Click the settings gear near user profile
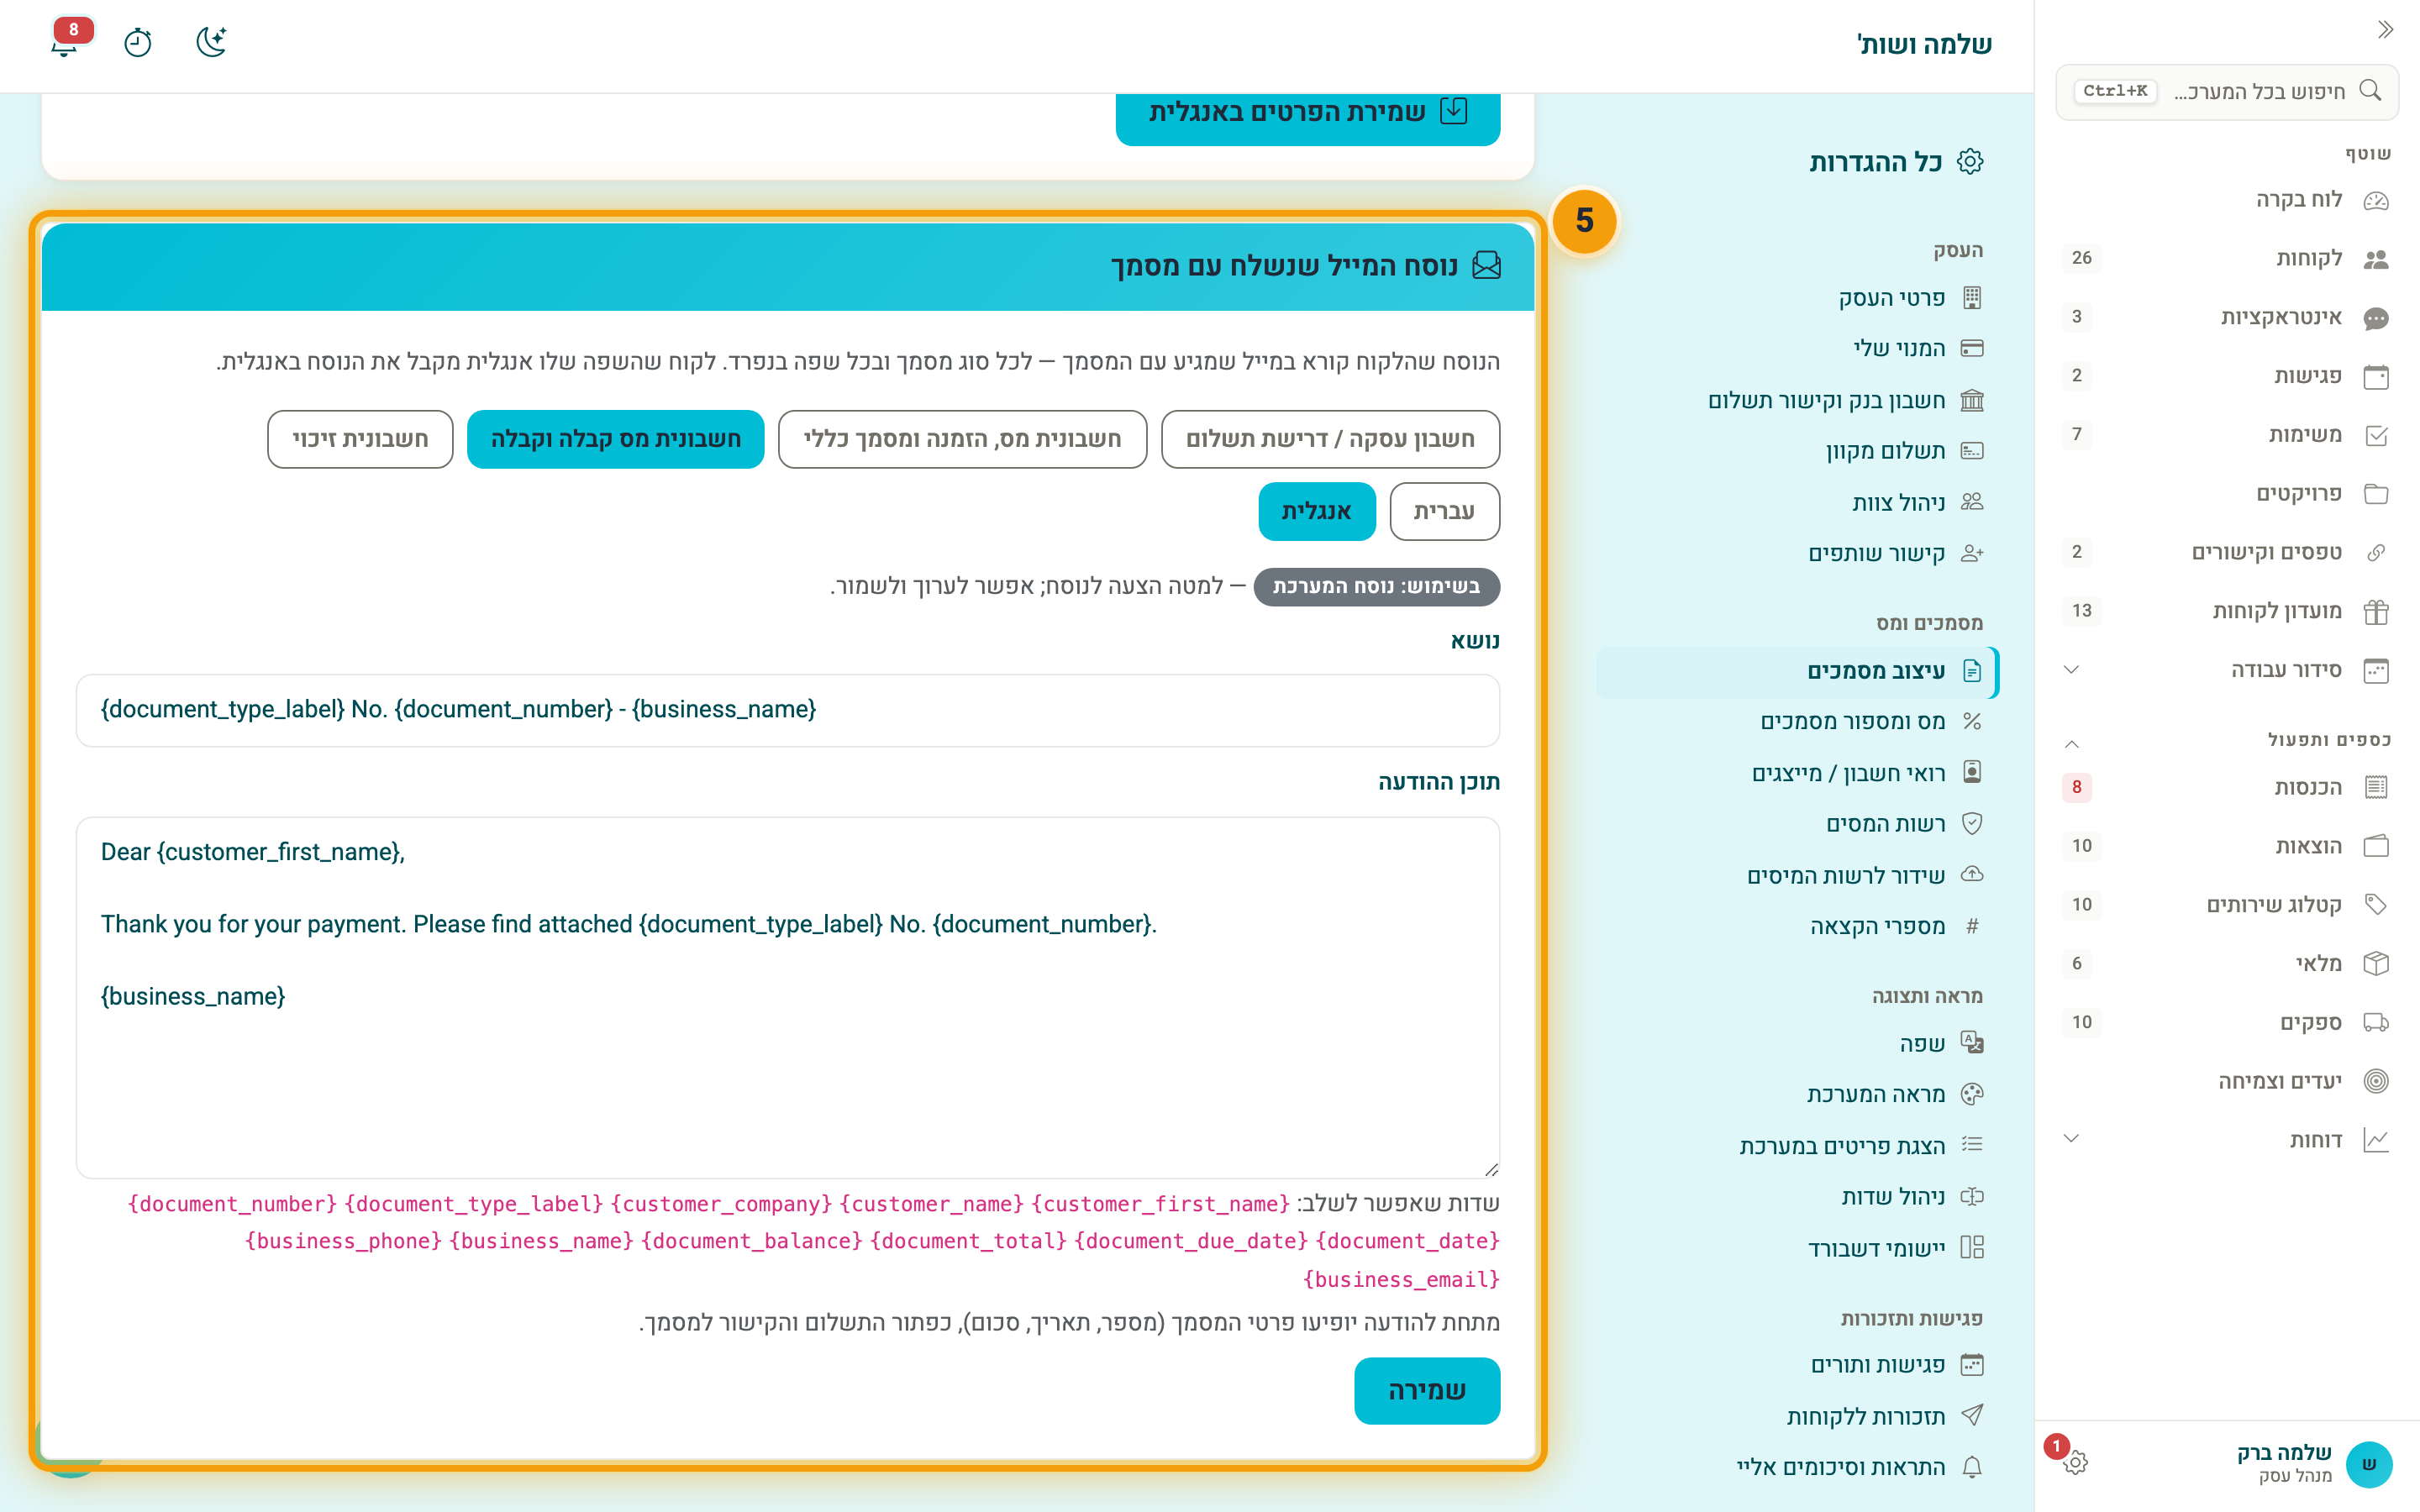The width and height of the screenshot is (2420, 1512). click(2075, 1462)
